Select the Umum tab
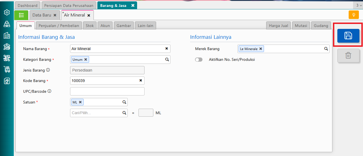 (26, 26)
